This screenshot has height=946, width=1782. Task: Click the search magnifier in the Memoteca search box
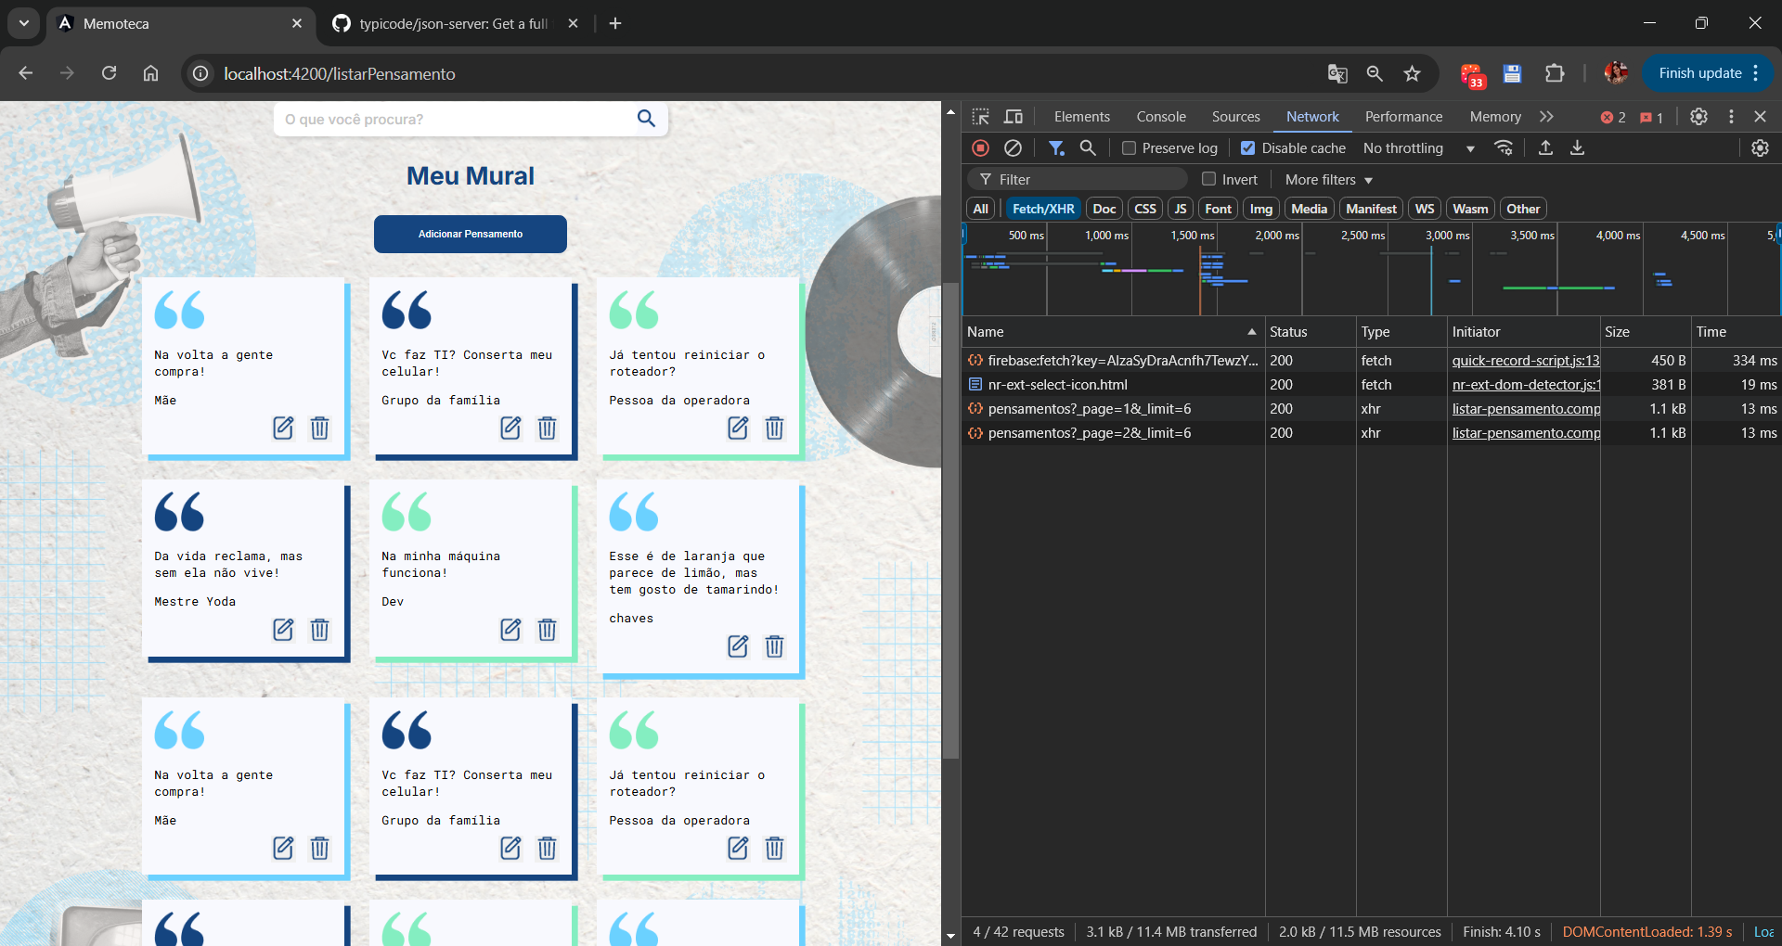click(646, 119)
